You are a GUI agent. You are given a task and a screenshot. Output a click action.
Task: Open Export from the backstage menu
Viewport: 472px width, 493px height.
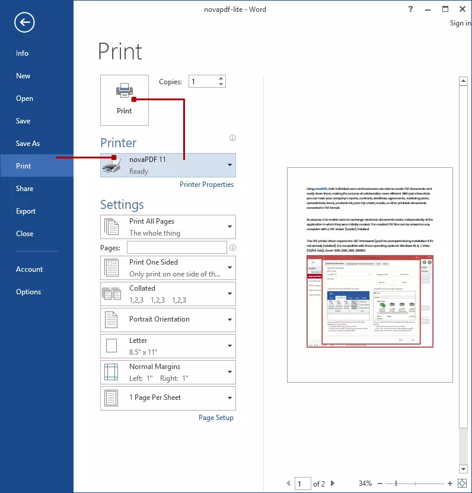(26, 211)
